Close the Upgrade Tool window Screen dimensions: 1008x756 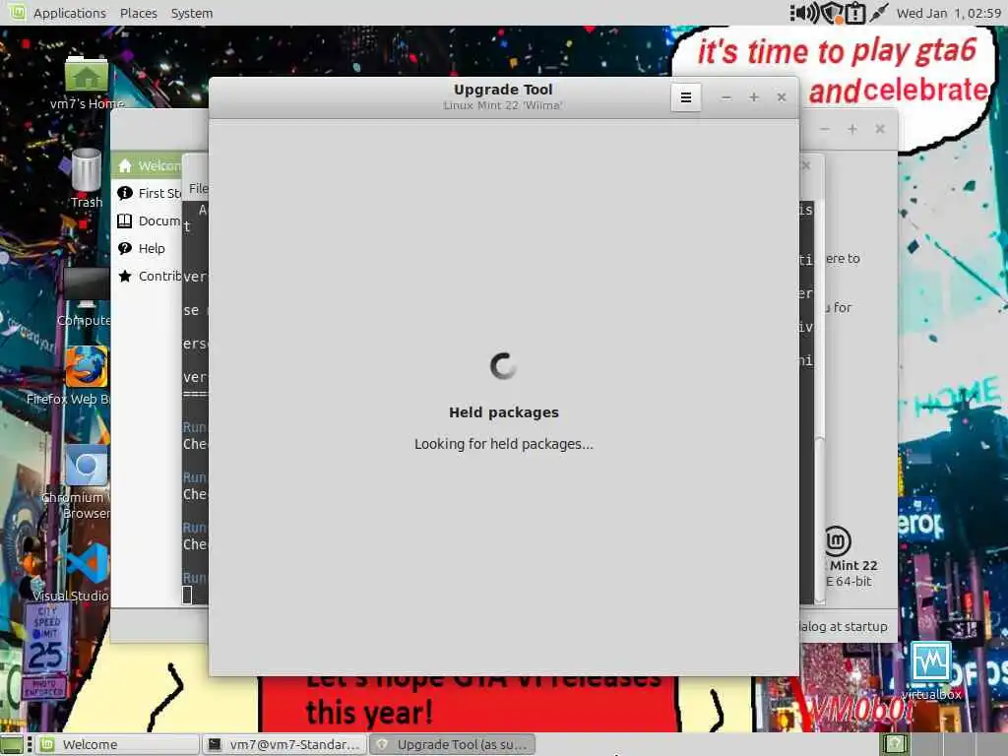tap(781, 97)
